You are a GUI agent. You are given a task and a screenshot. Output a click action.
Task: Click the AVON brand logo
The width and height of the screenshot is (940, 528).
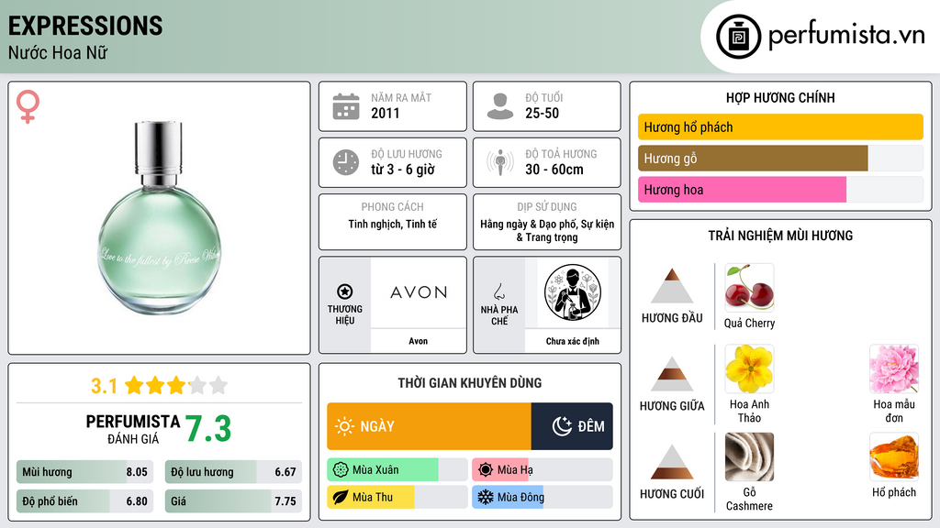coord(419,292)
